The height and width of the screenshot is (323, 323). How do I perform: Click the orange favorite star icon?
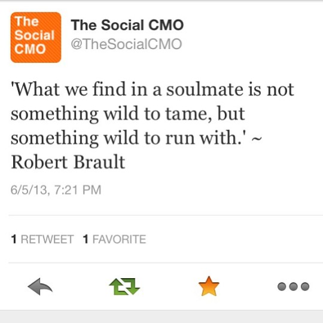coord(209,286)
